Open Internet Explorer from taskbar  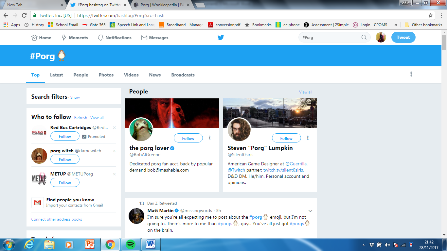29,244
